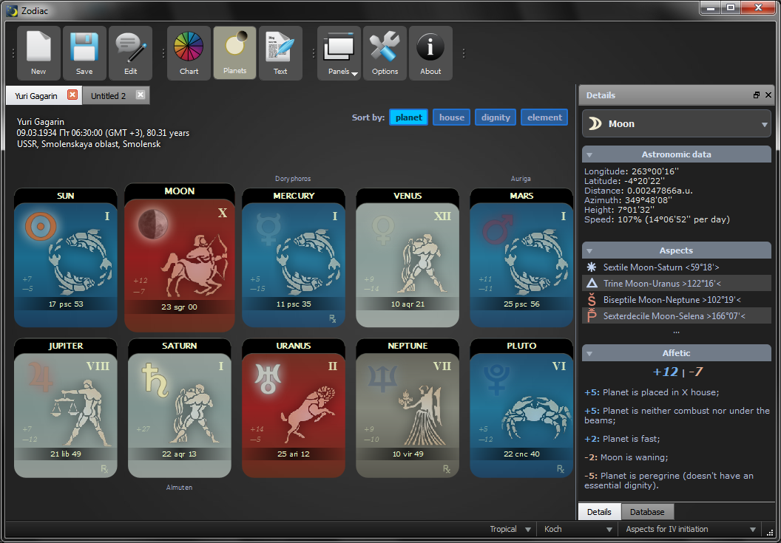
Task: Sort cards by dignity
Action: [x=496, y=117]
